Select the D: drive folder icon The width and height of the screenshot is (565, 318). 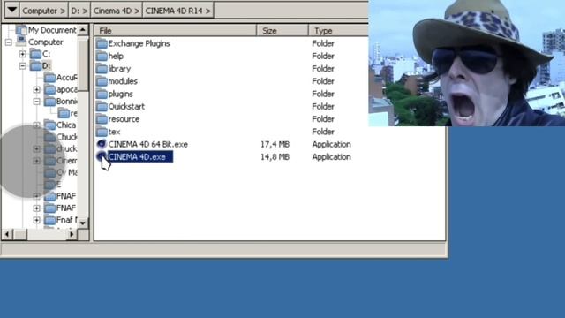pyautogui.click(x=35, y=66)
